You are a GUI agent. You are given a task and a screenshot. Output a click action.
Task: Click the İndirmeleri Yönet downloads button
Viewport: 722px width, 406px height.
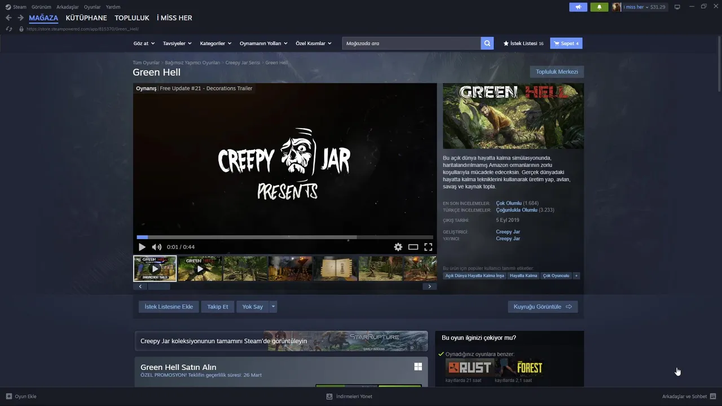(x=349, y=396)
